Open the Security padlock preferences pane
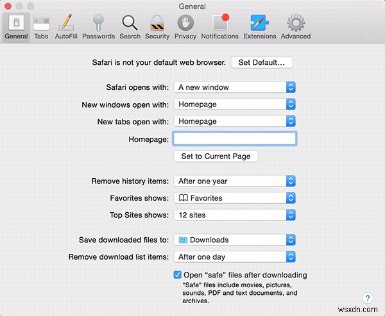The height and width of the screenshot is (316, 385). (157, 27)
